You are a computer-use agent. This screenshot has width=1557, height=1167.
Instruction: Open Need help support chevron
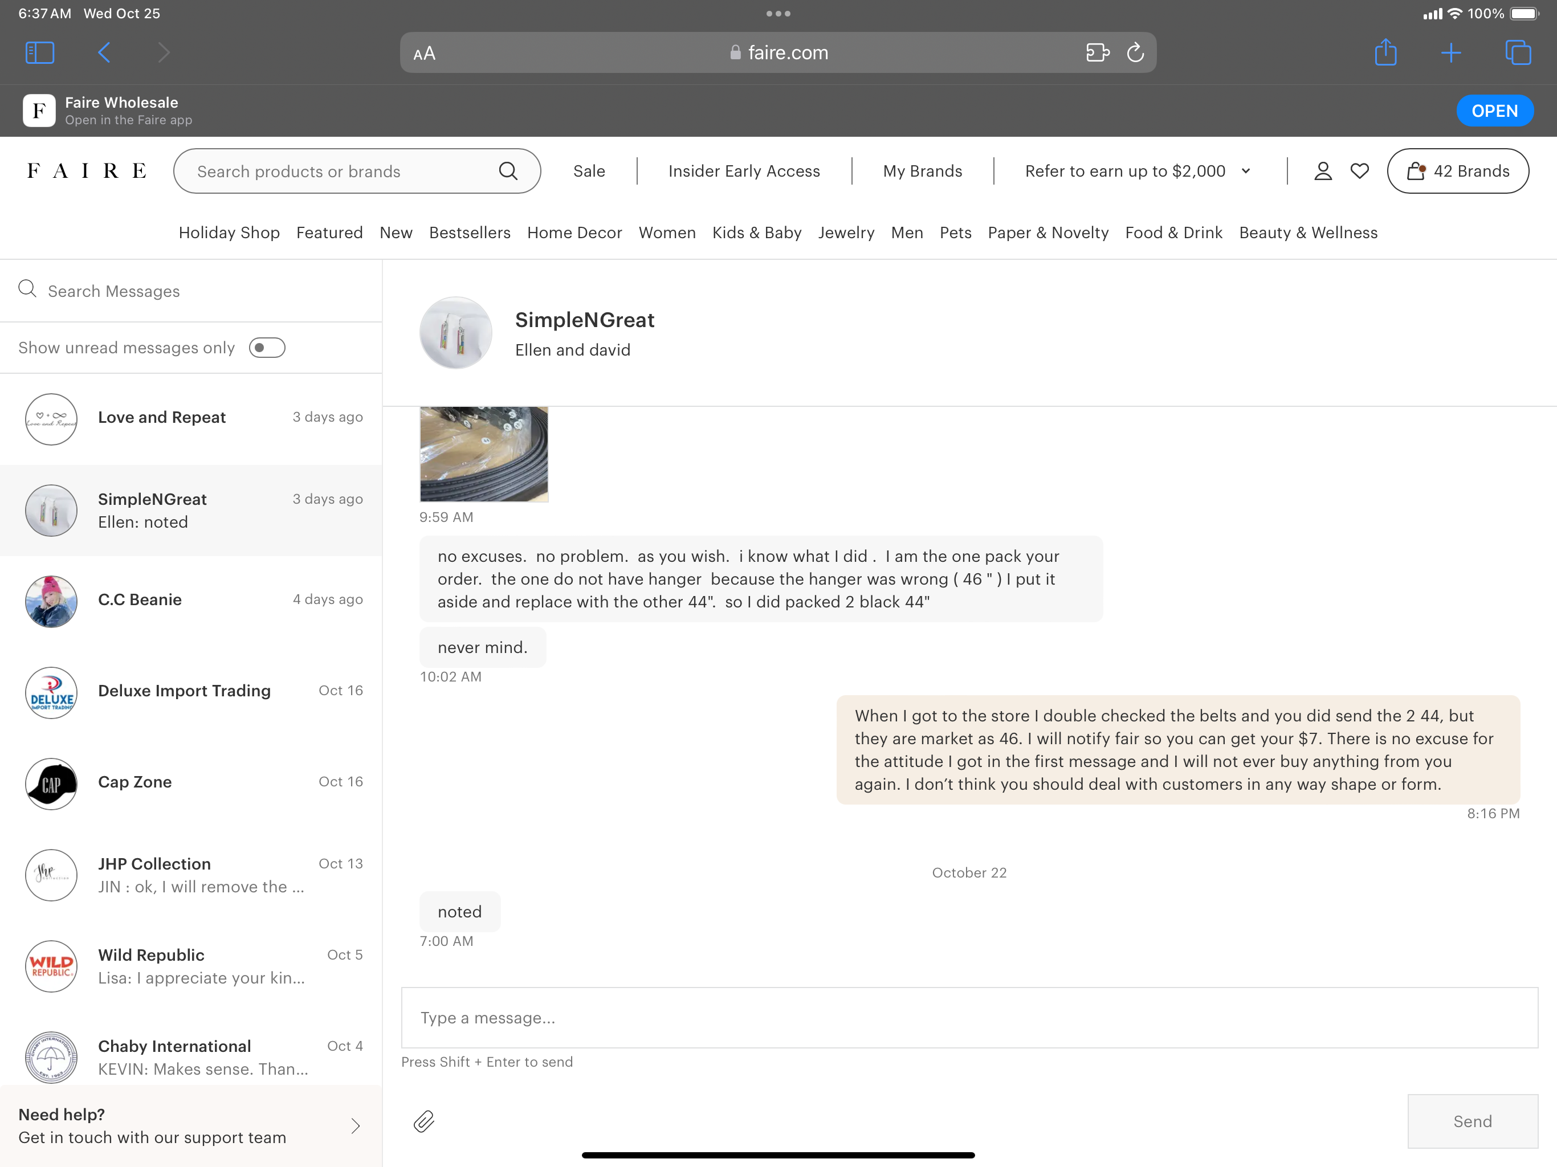(x=356, y=1126)
